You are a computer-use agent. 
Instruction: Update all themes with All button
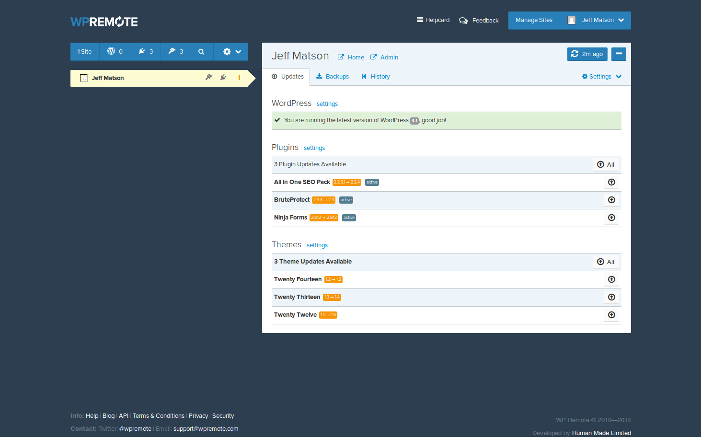pyautogui.click(x=606, y=262)
